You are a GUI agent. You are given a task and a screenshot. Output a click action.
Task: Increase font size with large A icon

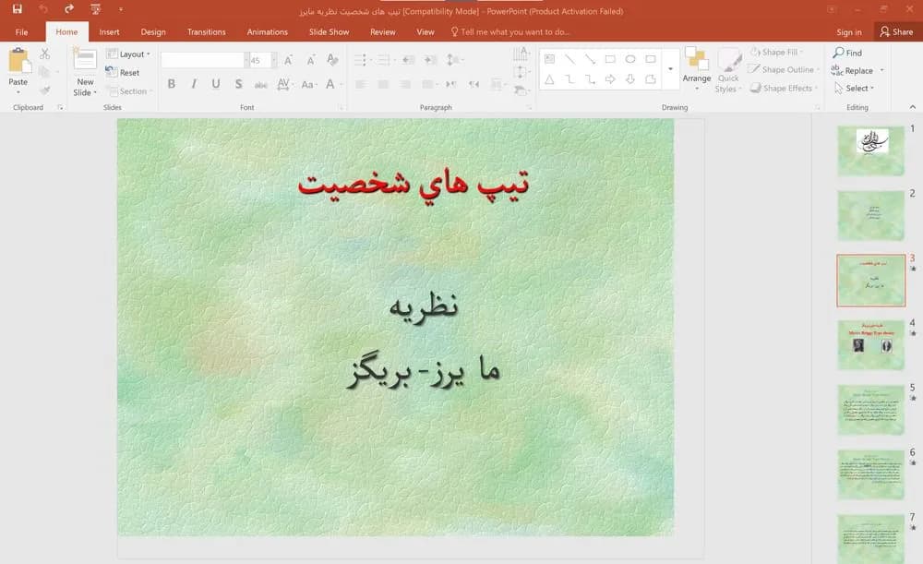click(288, 60)
